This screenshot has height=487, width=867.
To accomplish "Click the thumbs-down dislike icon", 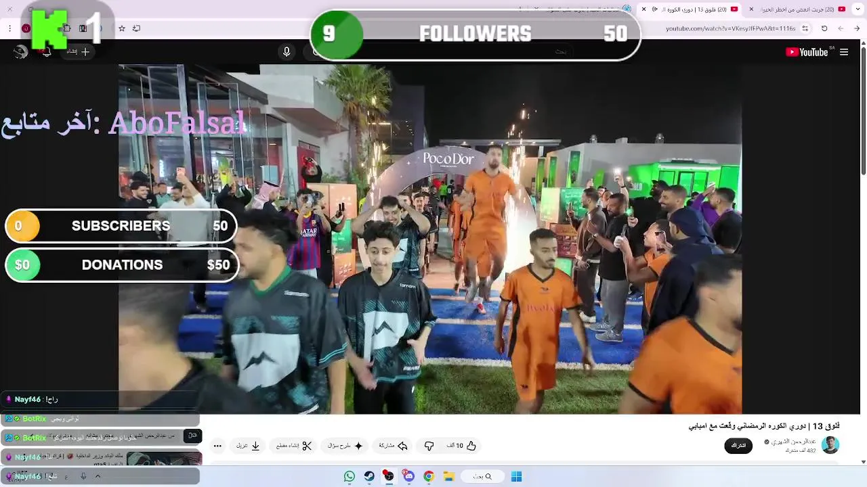I will point(429,446).
